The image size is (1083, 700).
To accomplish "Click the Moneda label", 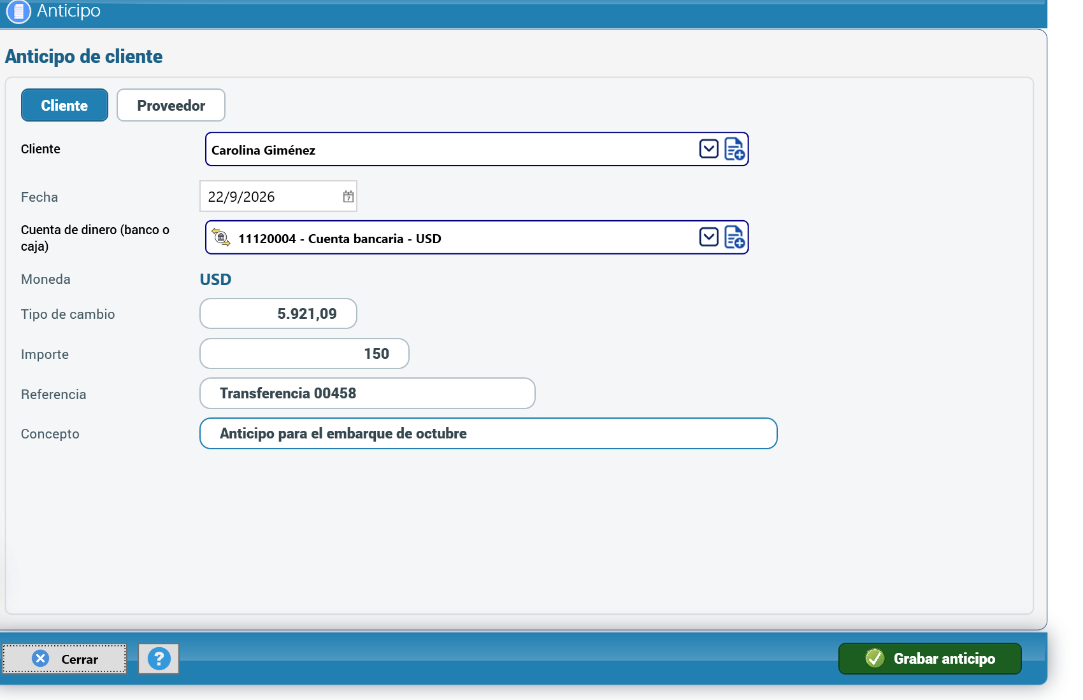I will [46, 279].
